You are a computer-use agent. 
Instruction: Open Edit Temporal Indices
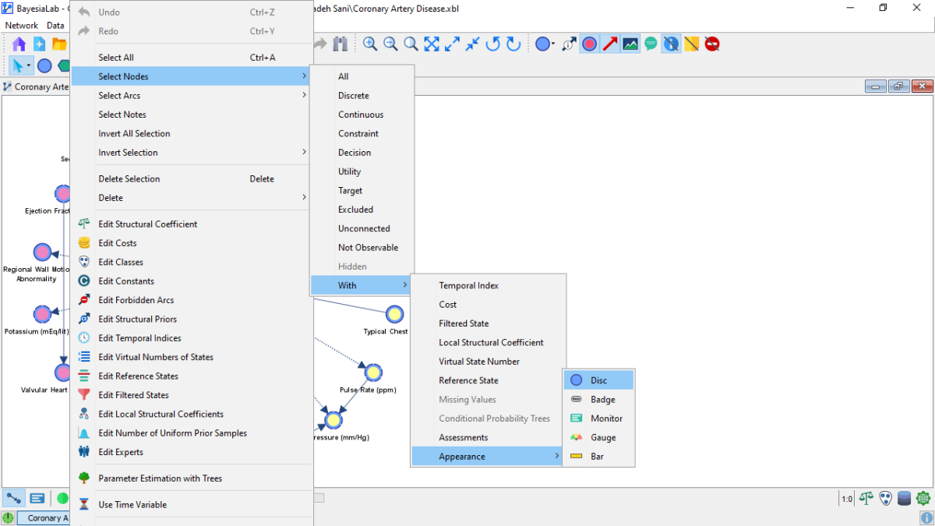coord(192,338)
